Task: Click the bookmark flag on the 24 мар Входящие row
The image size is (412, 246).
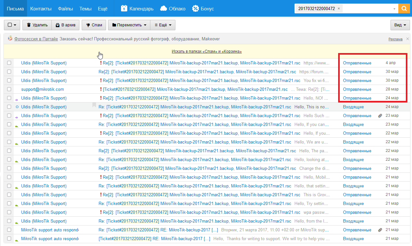Action: pyautogui.click(x=94, y=105)
